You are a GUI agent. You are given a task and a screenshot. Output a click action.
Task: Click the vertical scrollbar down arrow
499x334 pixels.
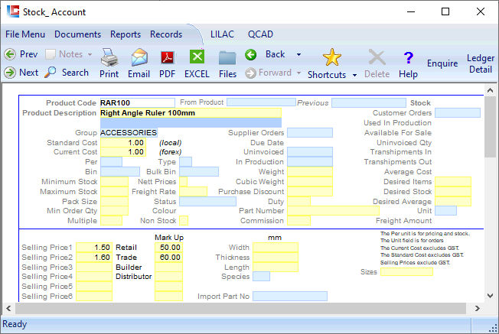(491, 296)
